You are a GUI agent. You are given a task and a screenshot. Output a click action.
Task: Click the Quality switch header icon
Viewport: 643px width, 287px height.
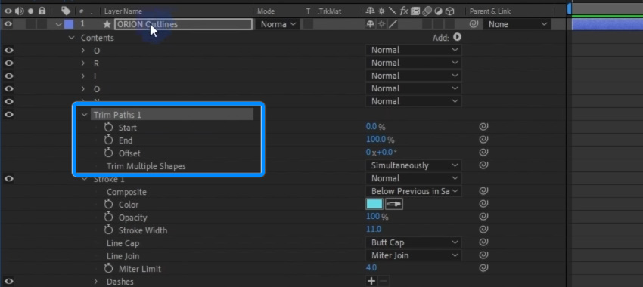click(393, 11)
